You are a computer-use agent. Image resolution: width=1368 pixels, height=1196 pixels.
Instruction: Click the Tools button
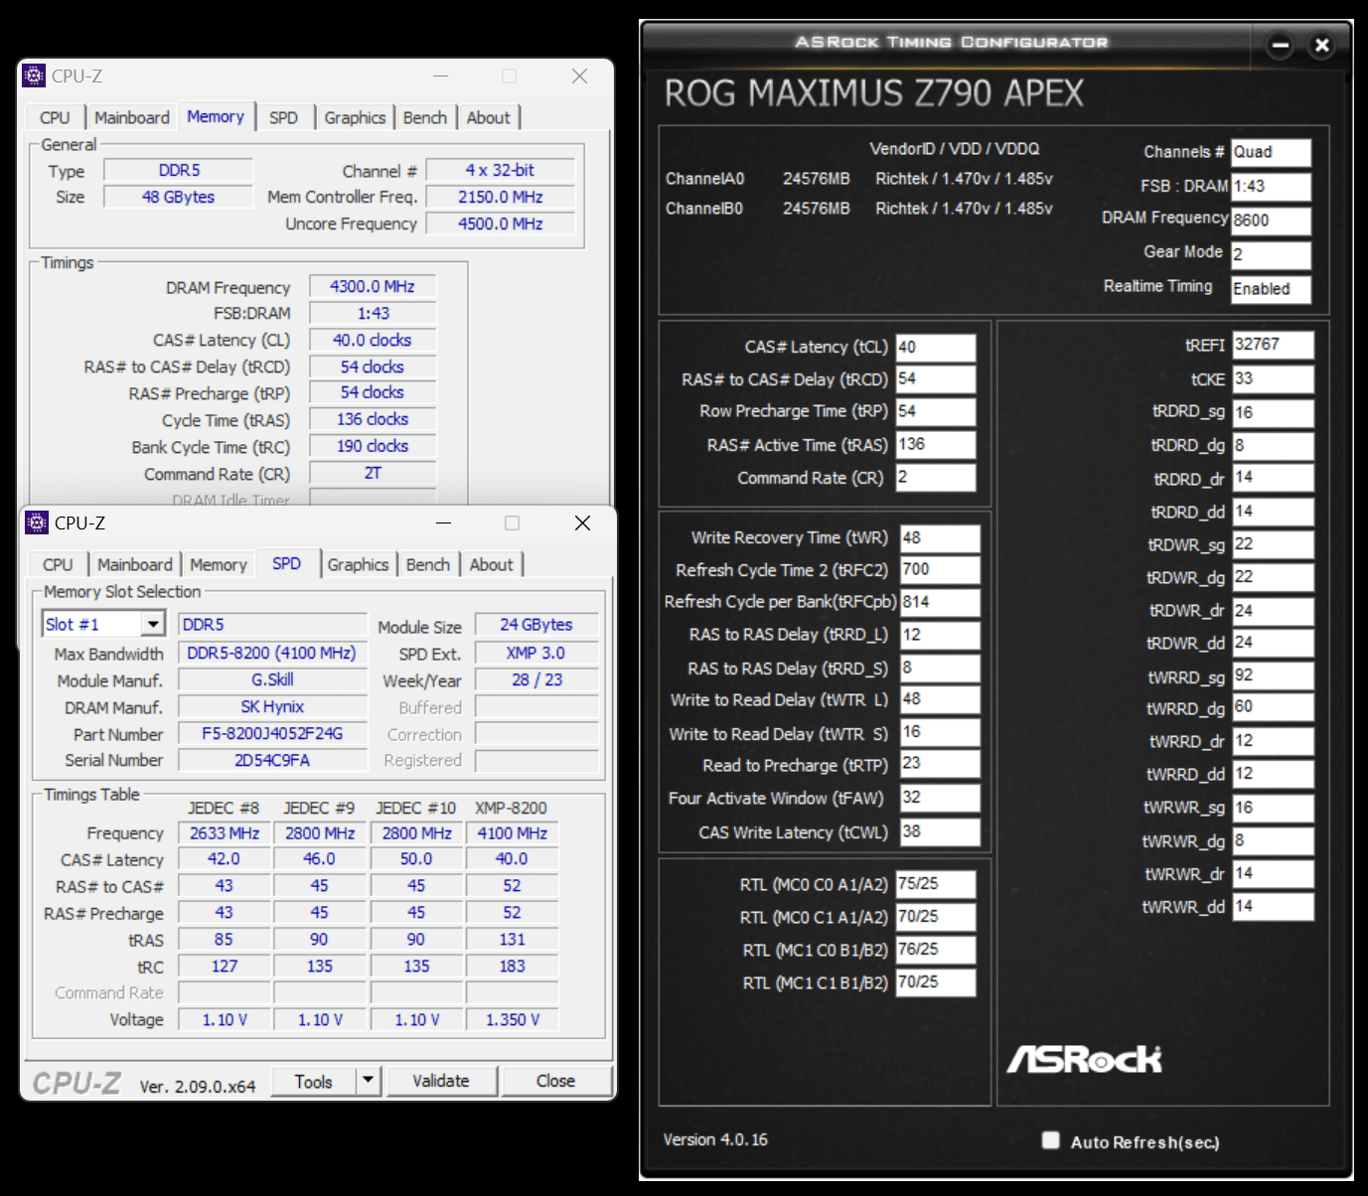pyautogui.click(x=313, y=1081)
